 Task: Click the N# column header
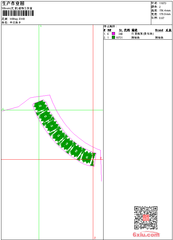click(x=109, y=30)
